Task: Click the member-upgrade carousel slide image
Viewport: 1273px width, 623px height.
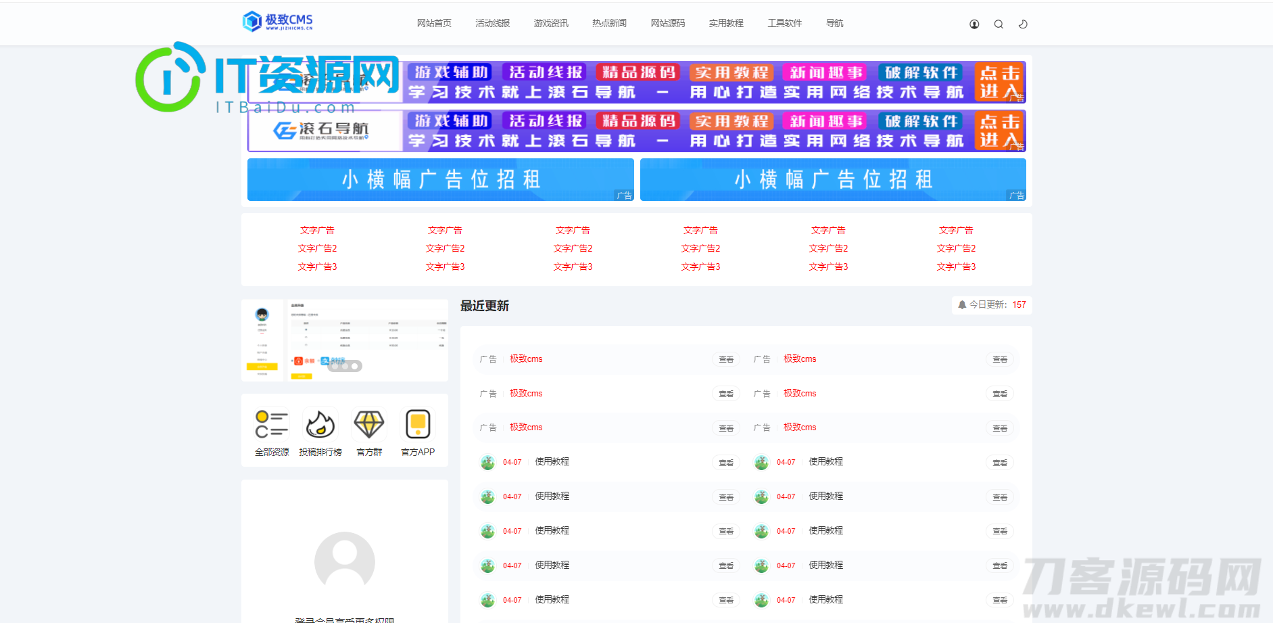Action: 345,340
